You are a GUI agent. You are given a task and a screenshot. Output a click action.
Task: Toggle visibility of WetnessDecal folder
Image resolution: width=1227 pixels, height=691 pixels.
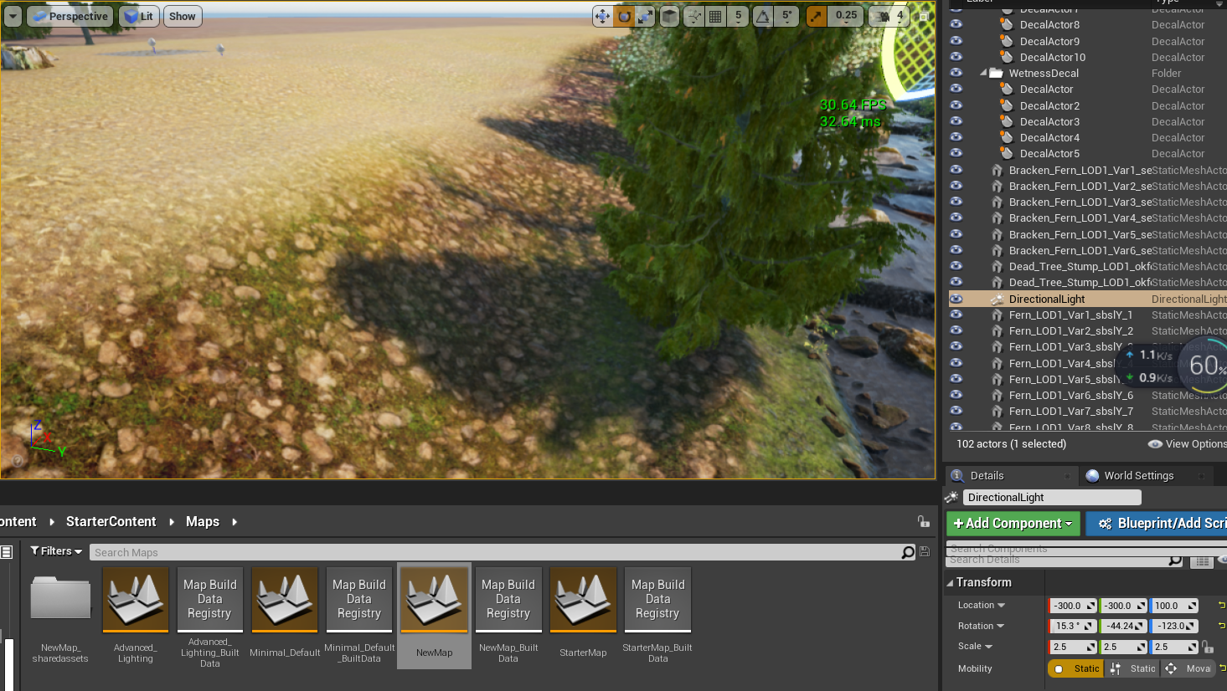pos(956,73)
